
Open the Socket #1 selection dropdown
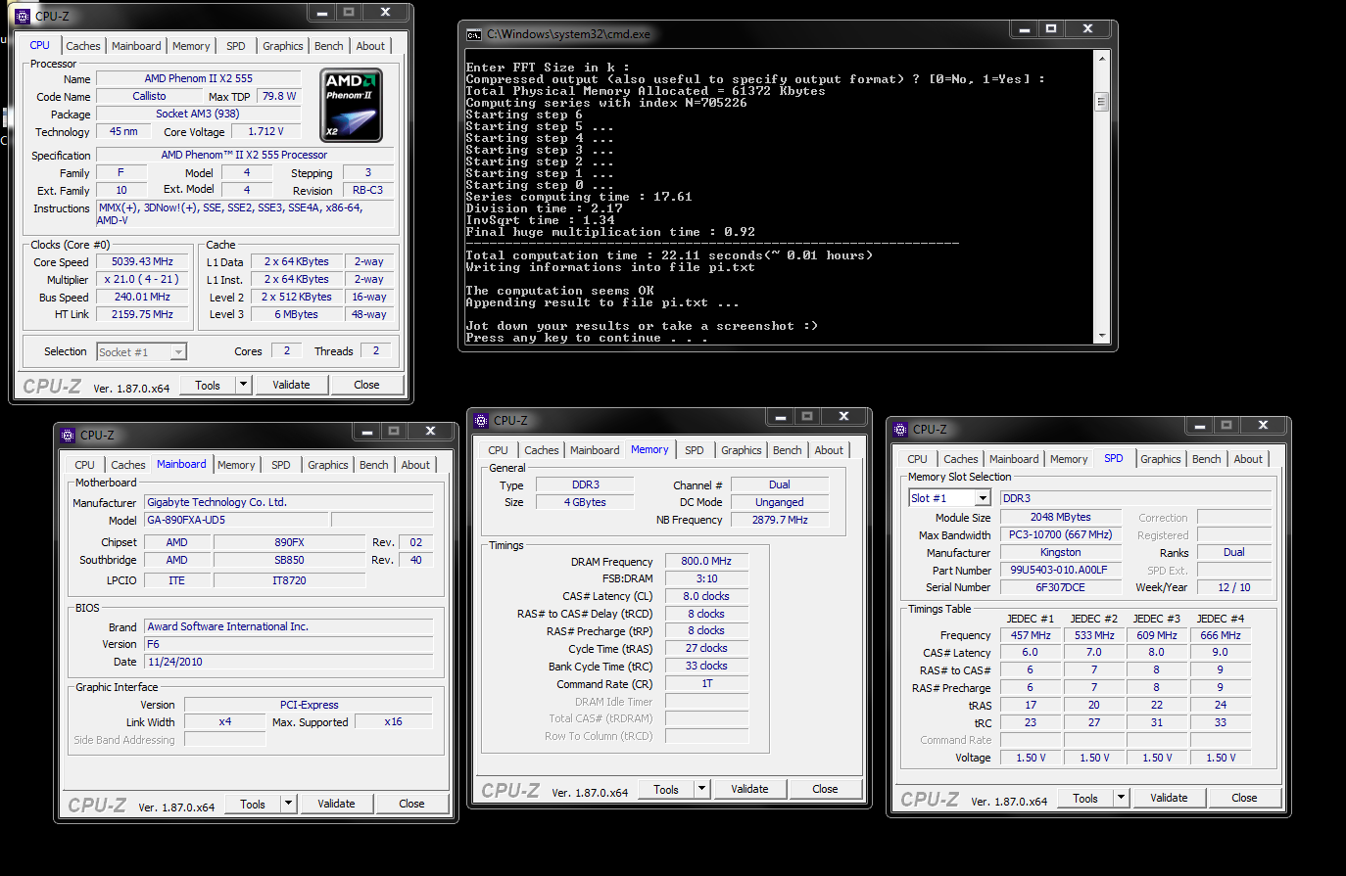178,351
